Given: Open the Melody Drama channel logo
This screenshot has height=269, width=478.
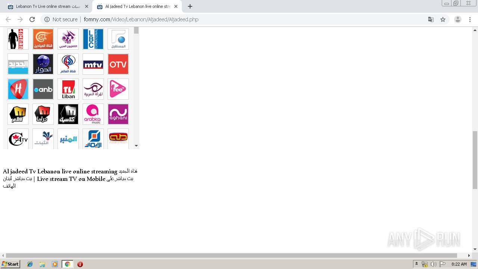Looking at the screenshot, I should click(43, 114).
